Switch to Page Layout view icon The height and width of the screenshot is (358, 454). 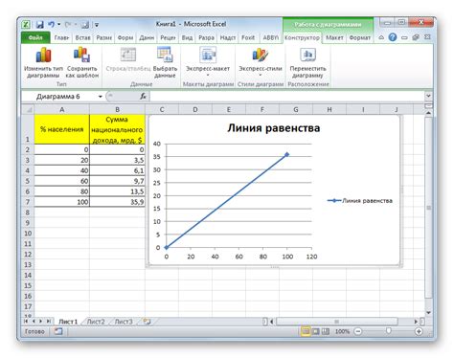coord(316,331)
